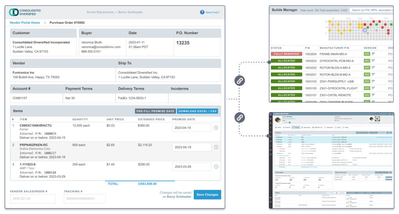Open the clock icon beside promise date 2023-04-15
Screen dimensions: 399x214
pyautogui.click(x=216, y=128)
